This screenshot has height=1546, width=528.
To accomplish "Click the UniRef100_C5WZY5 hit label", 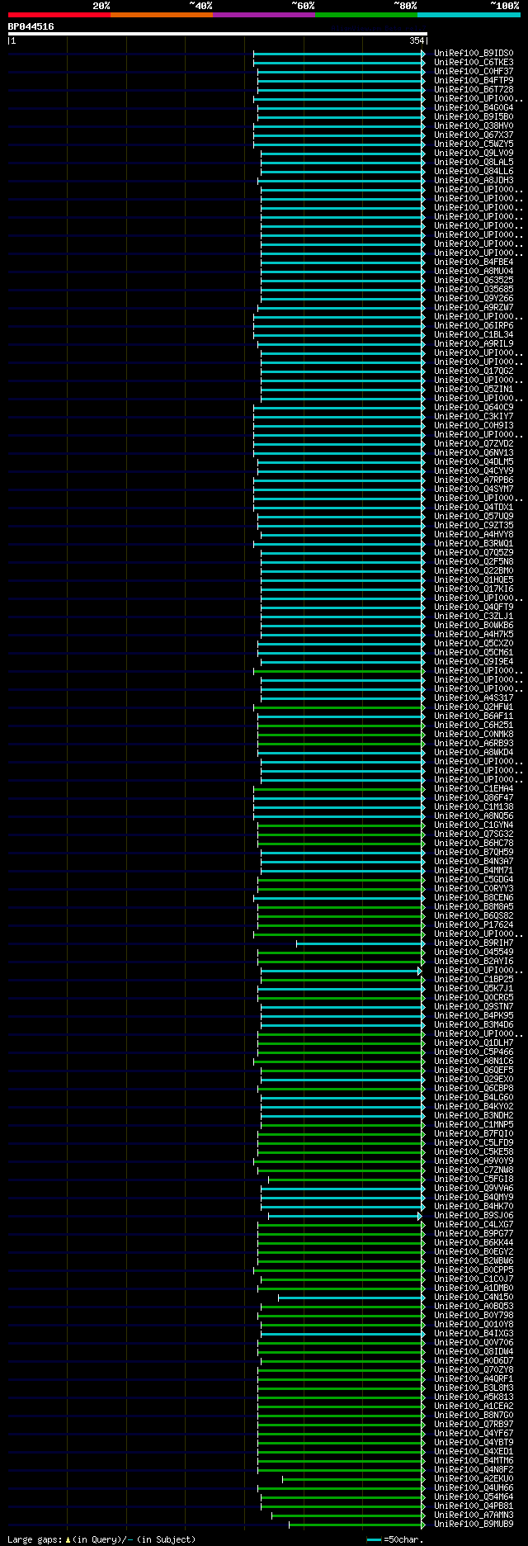I will (474, 144).
